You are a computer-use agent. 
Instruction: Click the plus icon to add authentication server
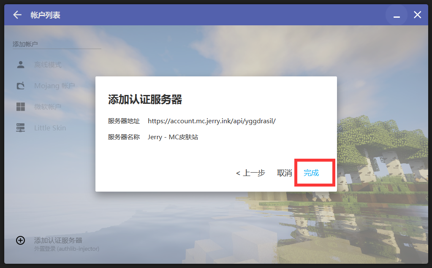[x=20, y=241]
